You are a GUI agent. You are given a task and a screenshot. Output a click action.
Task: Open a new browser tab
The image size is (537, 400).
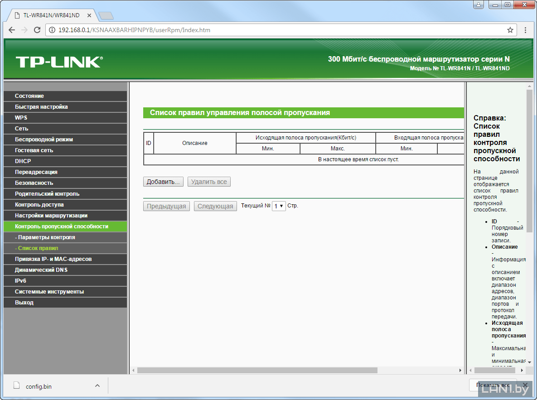point(106,15)
